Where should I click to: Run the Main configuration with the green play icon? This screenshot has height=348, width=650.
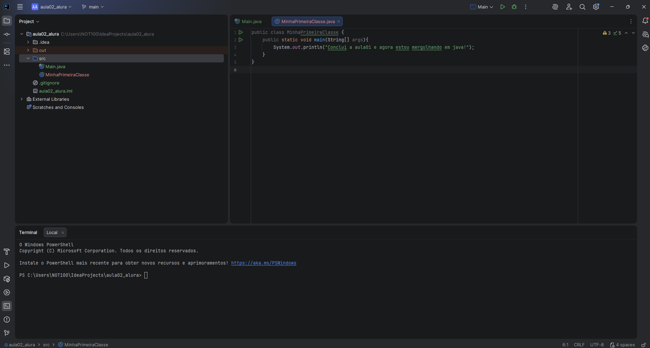503,7
